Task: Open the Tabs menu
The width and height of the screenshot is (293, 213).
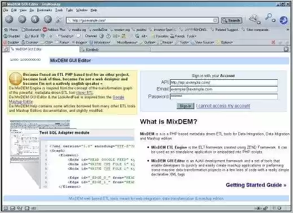Action: click(69, 10)
